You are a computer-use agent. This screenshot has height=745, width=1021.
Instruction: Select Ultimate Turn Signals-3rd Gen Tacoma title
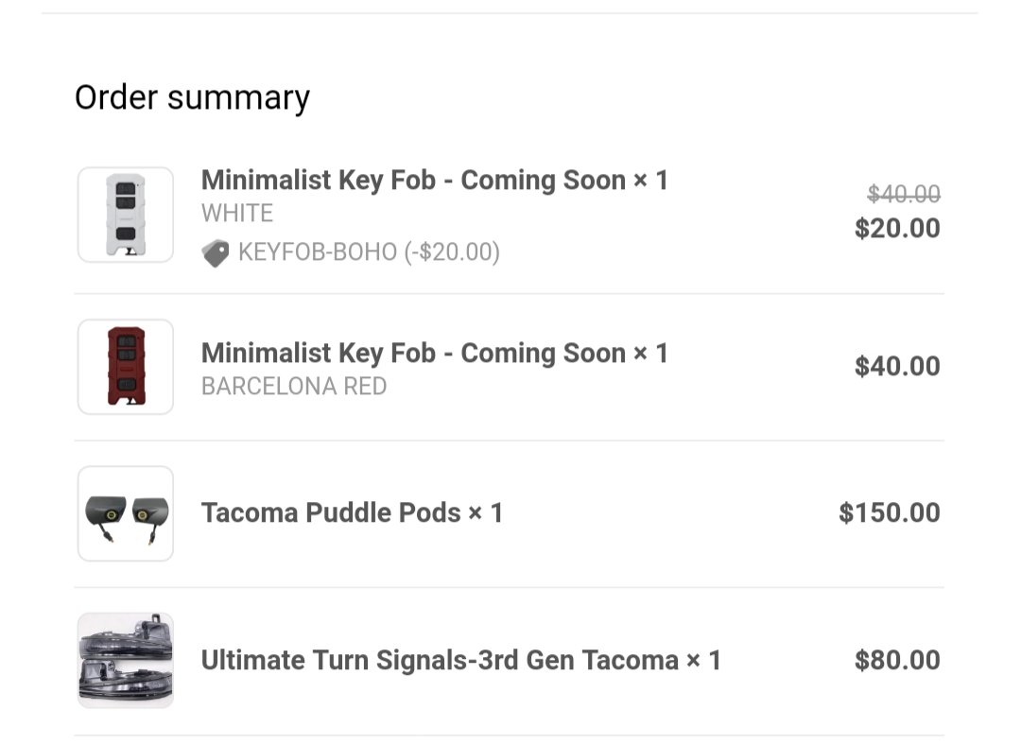pyautogui.click(x=440, y=660)
